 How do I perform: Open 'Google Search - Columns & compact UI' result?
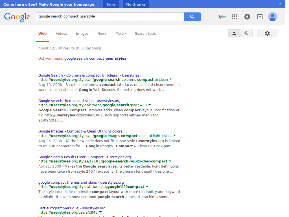pyautogui.click(x=91, y=75)
